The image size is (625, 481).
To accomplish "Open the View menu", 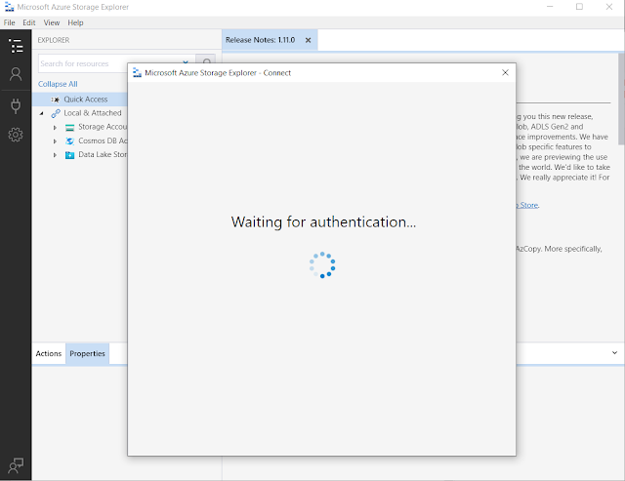I will (x=52, y=22).
